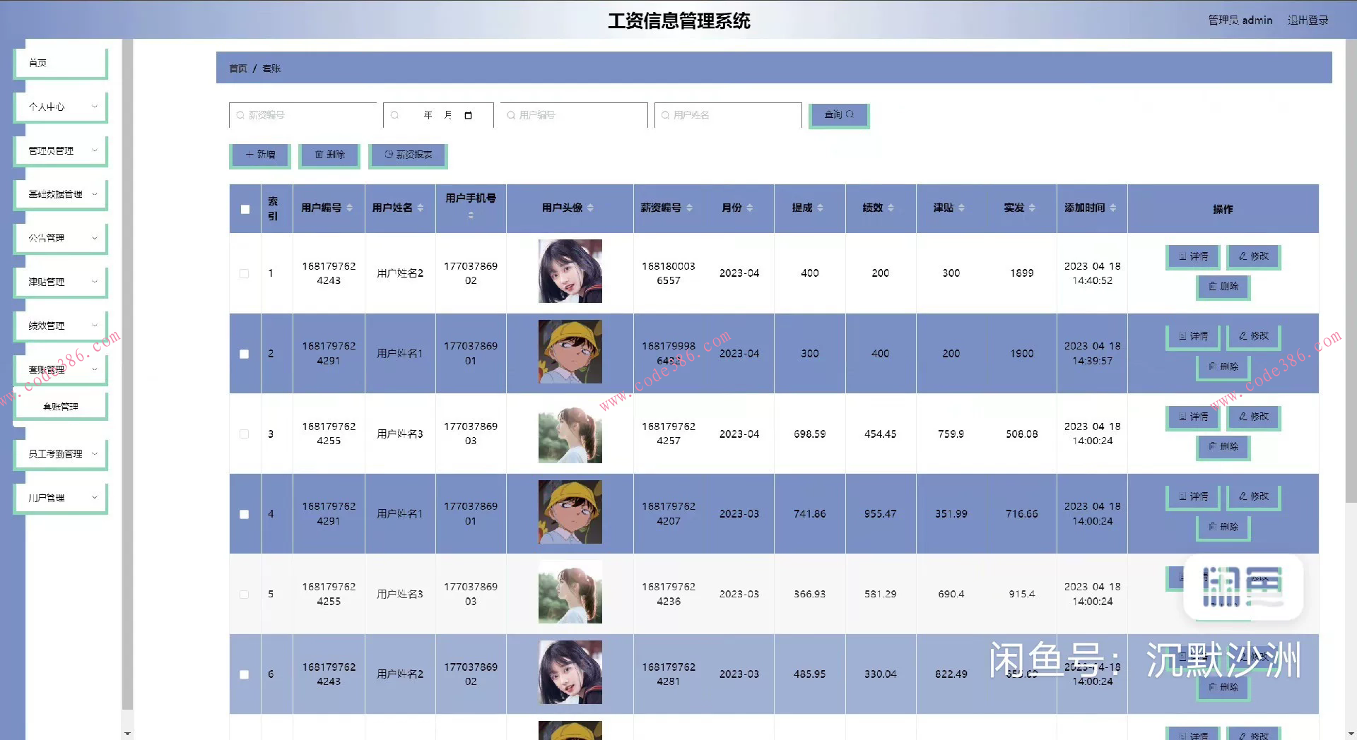This screenshot has height=740, width=1357.
Task: Collapse the 套账管理 sidebar menu
Action: click(60, 369)
